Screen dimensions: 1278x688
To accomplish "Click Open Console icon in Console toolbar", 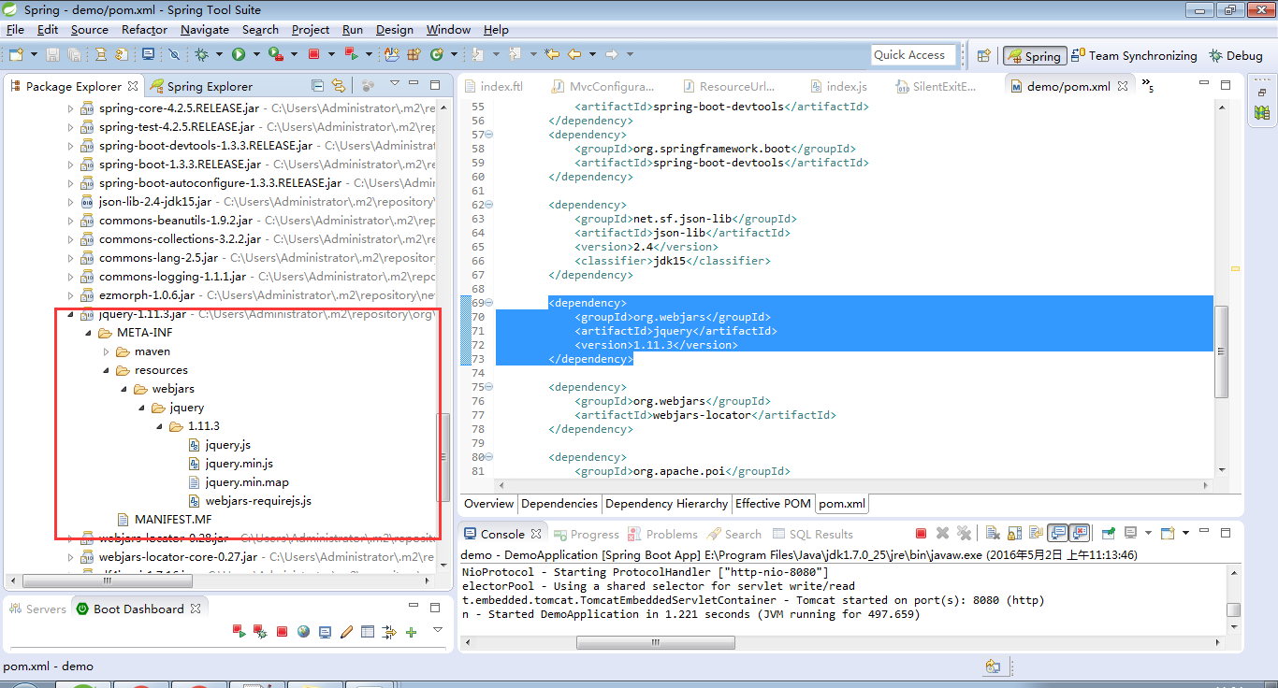I will (x=1168, y=534).
